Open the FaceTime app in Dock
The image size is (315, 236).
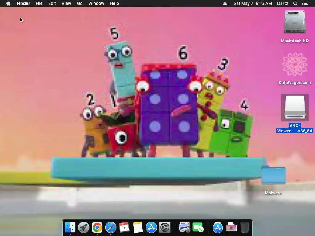coord(198,227)
